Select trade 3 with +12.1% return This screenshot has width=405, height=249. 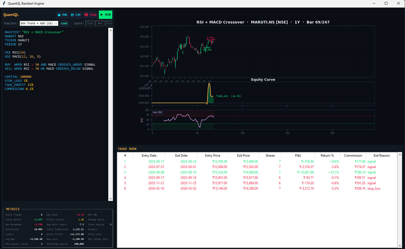243,172
